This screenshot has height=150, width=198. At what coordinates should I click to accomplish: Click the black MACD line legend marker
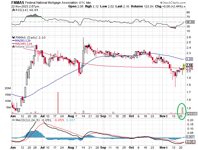tap(13, 120)
